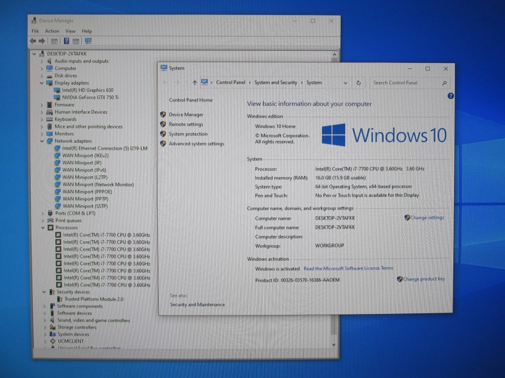Viewport: 505px width, 378px height.
Task: Click Scan for hardware changes toolbar icon
Action: pos(88,41)
